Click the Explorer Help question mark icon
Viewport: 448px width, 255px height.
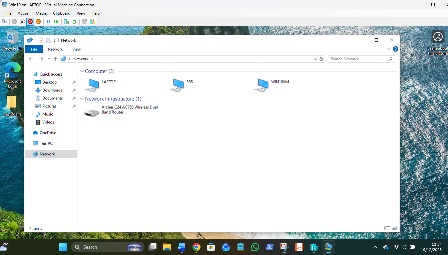[396, 49]
